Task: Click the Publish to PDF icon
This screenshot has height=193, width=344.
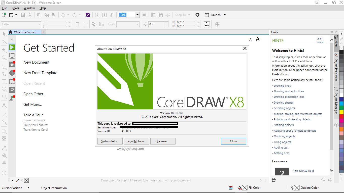Action: pyautogui.click(x=112, y=15)
